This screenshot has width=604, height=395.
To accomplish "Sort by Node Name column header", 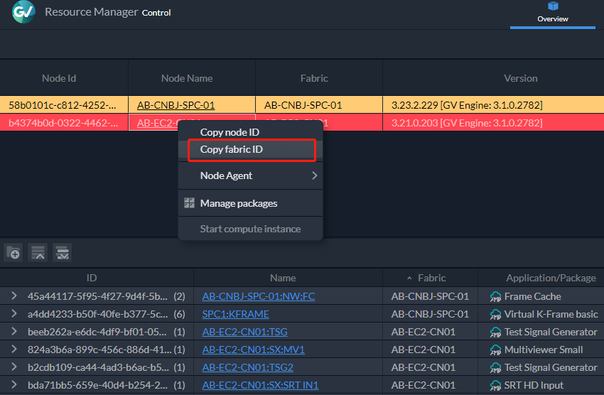I will coord(187,78).
